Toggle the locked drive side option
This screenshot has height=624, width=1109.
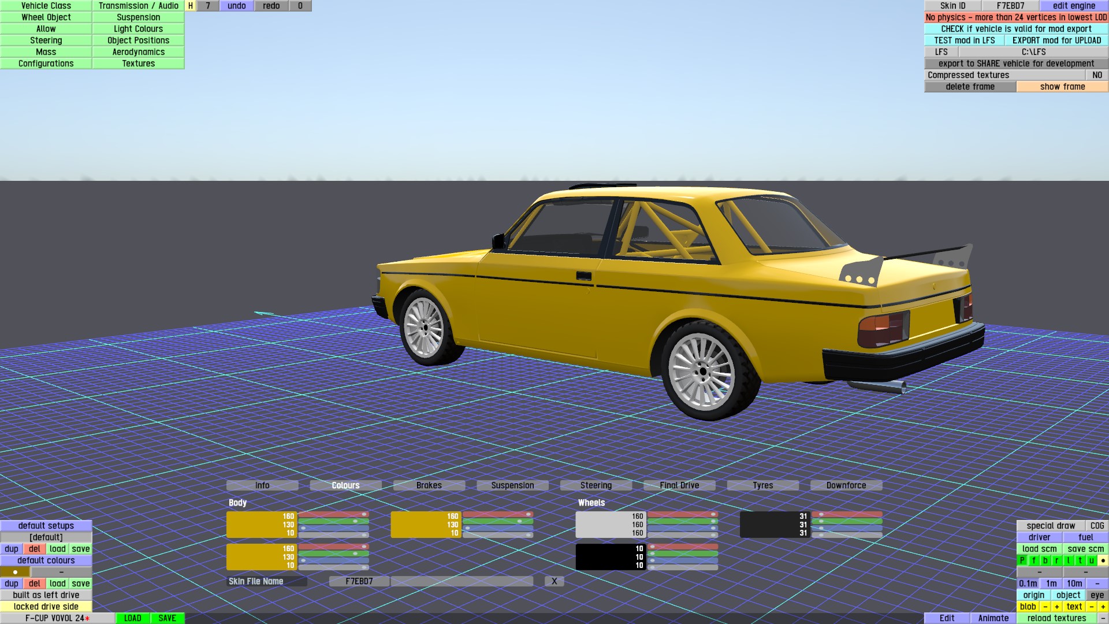click(46, 607)
